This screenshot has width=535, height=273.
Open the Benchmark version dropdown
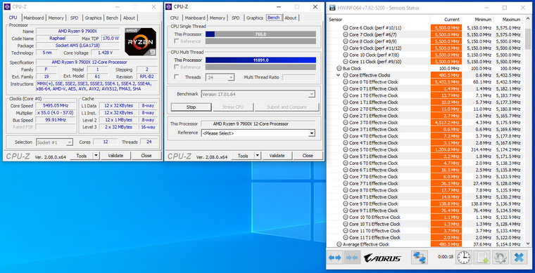pos(258,94)
